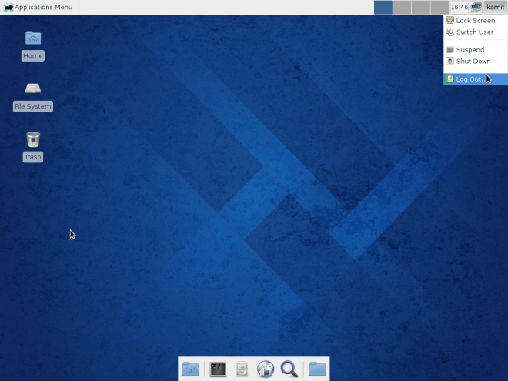
Task: Switch to the third workspace
Action: click(x=421, y=7)
